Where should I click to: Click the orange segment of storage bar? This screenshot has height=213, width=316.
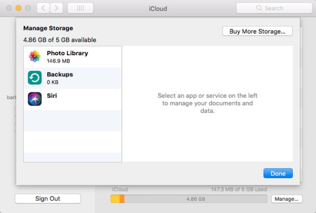[x=122, y=199]
